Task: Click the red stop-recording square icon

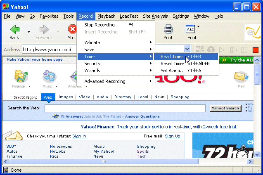Action: pyautogui.click(x=256, y=50)
